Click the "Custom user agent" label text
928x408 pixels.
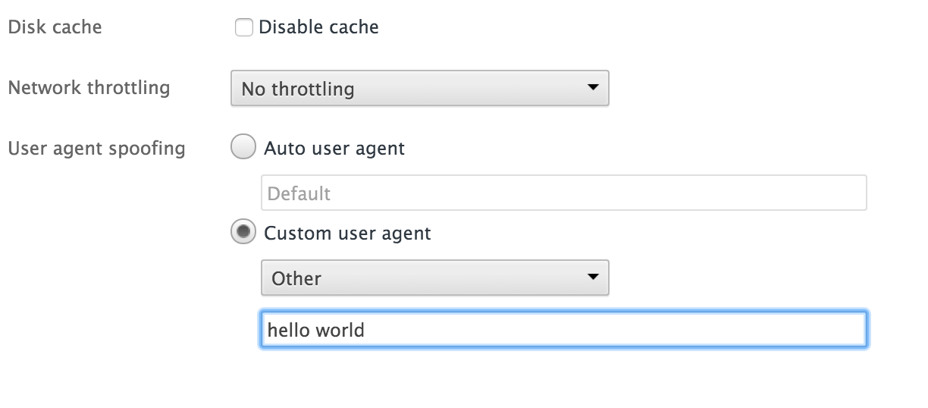pyautogui.click(x=347, y=233)
